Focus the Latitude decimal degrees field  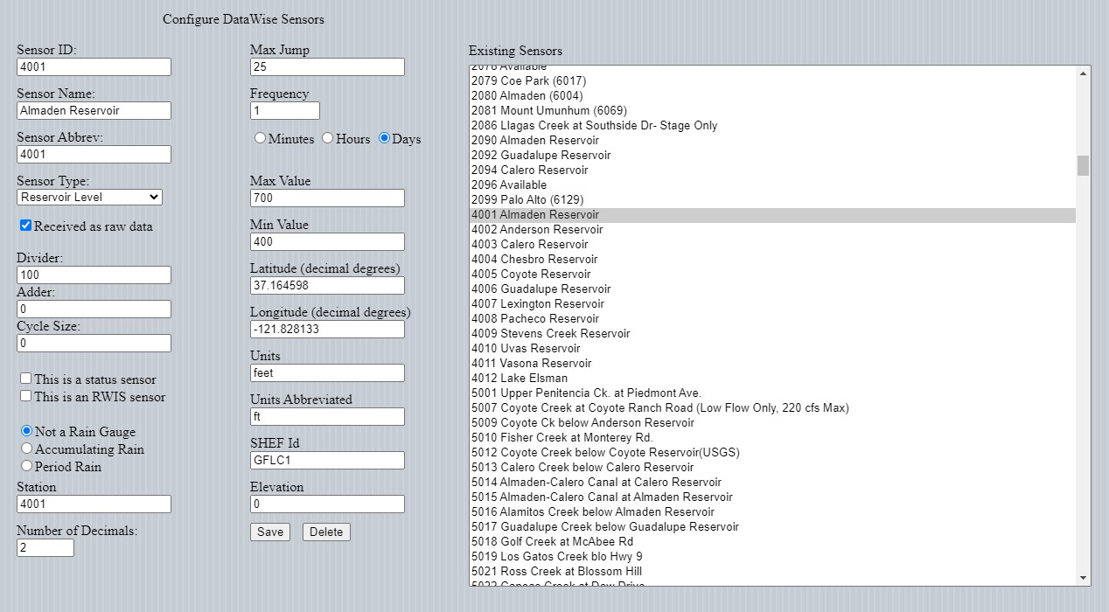tap(327, 285)
